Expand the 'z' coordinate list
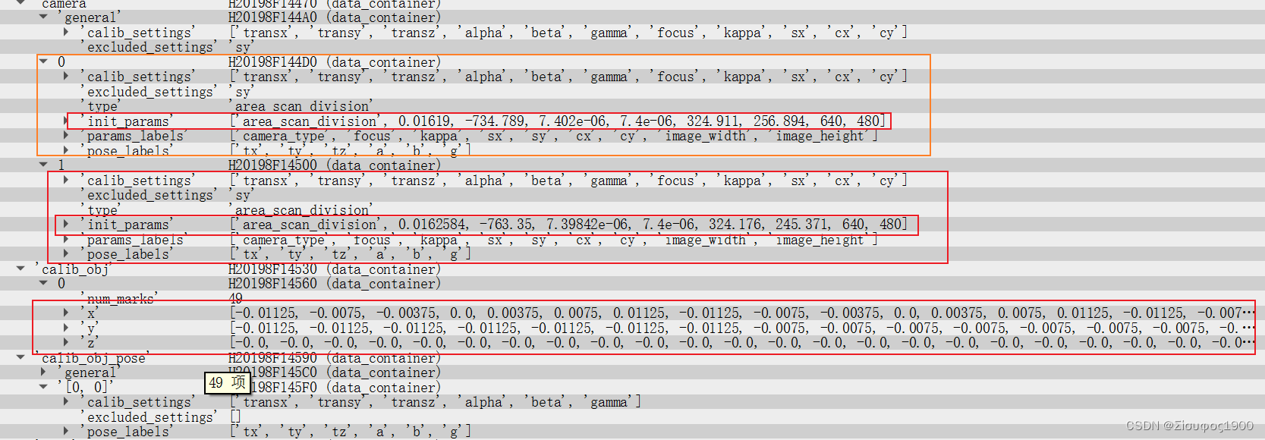 click(x=66, y=342)
